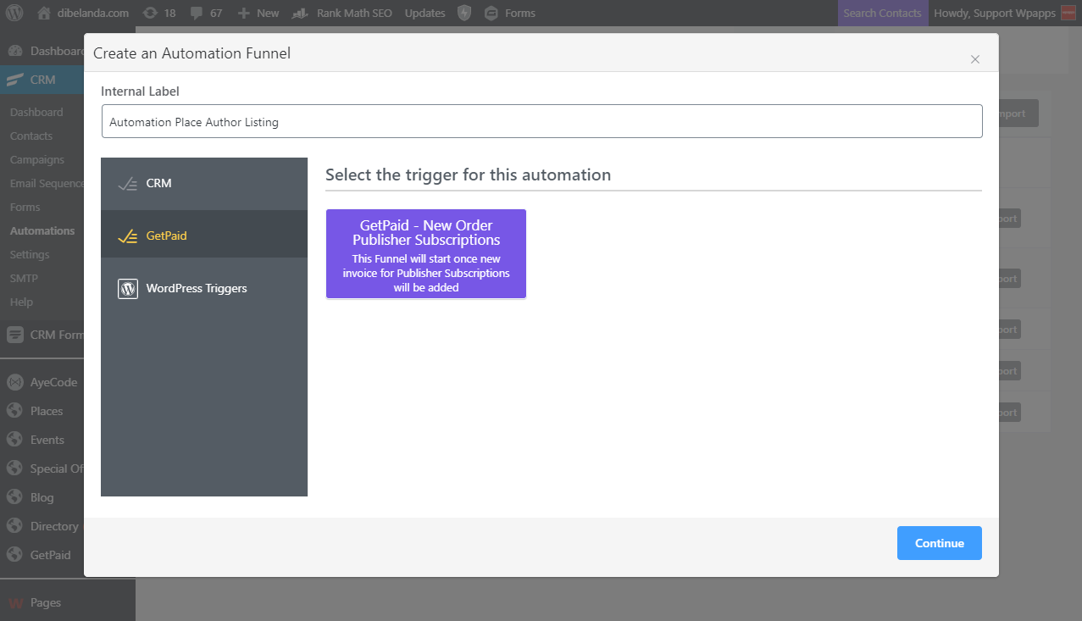The width and height of the screenshot is (1082, 621).
Task: Open the Directory sidebar menu
Action: tap(42, 526)
